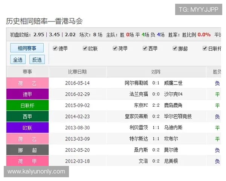Click team name 乌迪内斯
The width and height of the screenshot is (226, 181).
[x=173, y=127]
